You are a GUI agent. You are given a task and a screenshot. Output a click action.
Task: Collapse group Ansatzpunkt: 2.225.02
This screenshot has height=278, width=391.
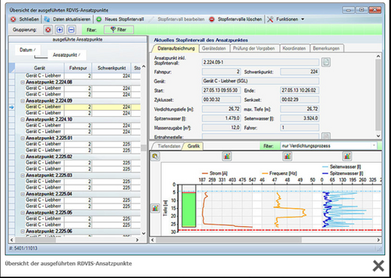click(x=23, y=157)
